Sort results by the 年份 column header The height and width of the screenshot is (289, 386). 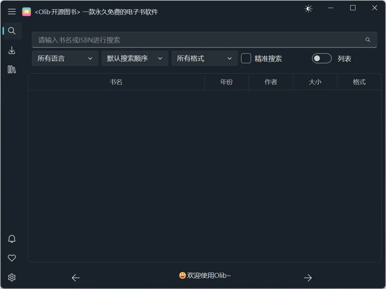click(227, 82)
